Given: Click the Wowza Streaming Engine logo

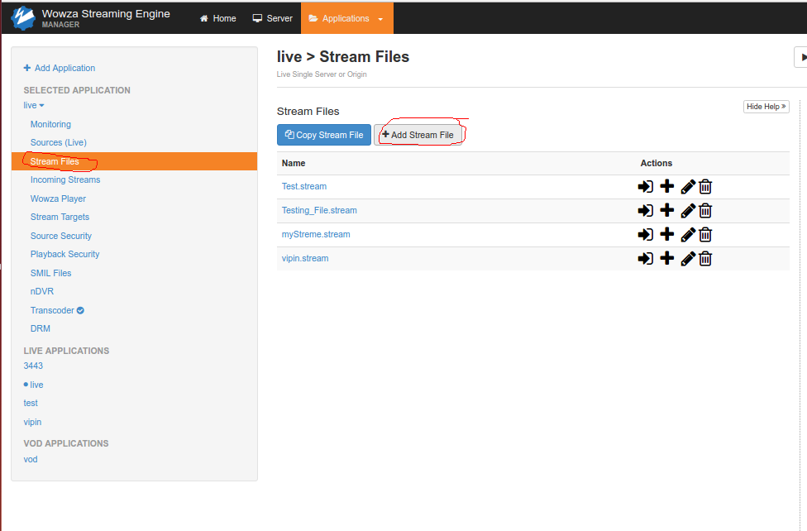Looking at the screenshot, I should [x=23, y=18].
